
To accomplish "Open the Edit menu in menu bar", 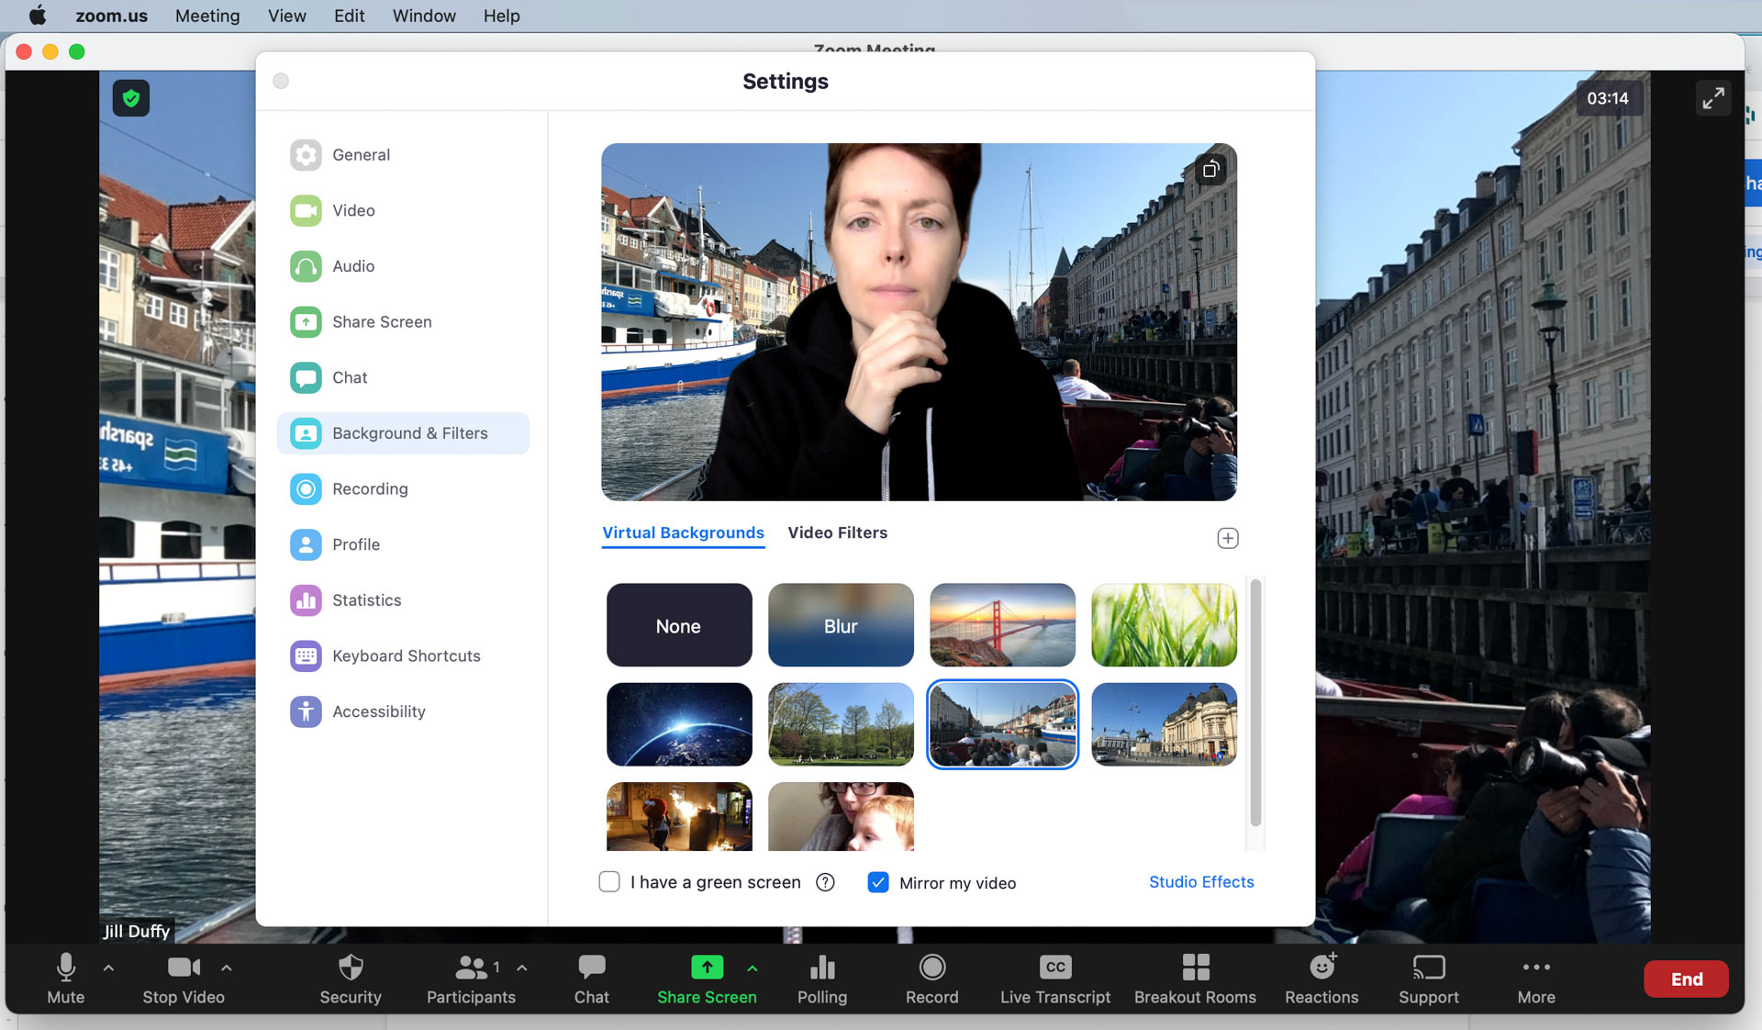I will coord(349,16).
